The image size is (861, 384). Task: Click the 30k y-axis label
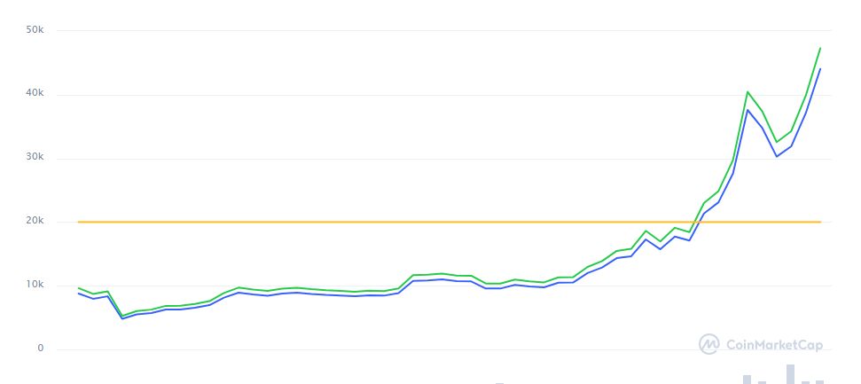click(x=35, y=159)
